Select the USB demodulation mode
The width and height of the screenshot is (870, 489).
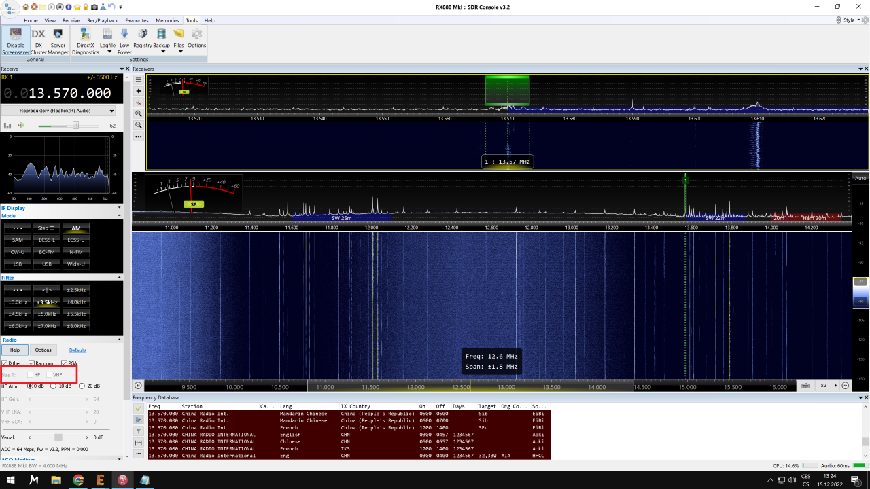[x=47, y=264]
